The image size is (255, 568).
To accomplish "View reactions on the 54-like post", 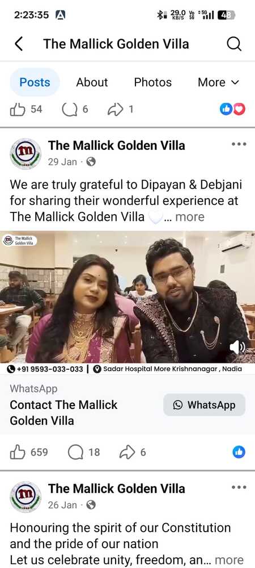I will click(232, 109).
